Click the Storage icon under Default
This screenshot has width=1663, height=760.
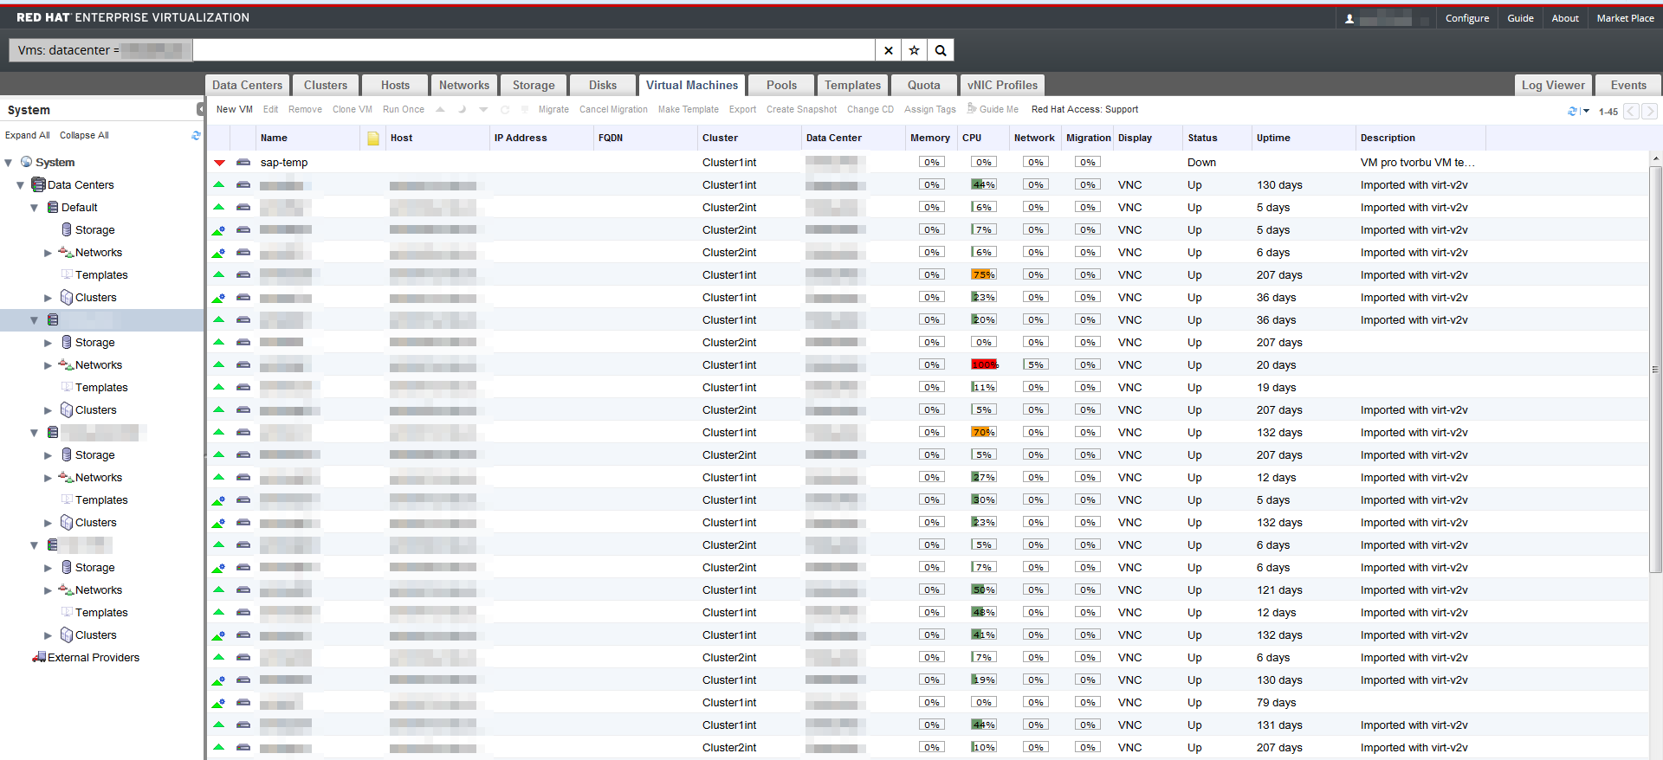(x=67, y=229)
